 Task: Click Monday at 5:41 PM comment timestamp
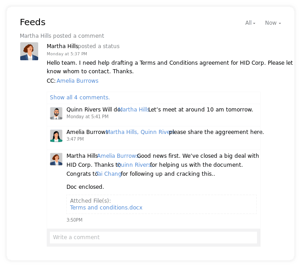[88, 116]
